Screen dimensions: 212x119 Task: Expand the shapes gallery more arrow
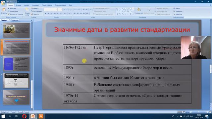pyautogui.click(x=133, y=14)
